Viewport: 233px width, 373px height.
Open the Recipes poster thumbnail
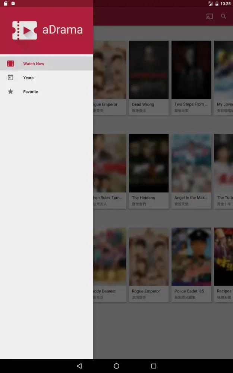coord(223,257)
